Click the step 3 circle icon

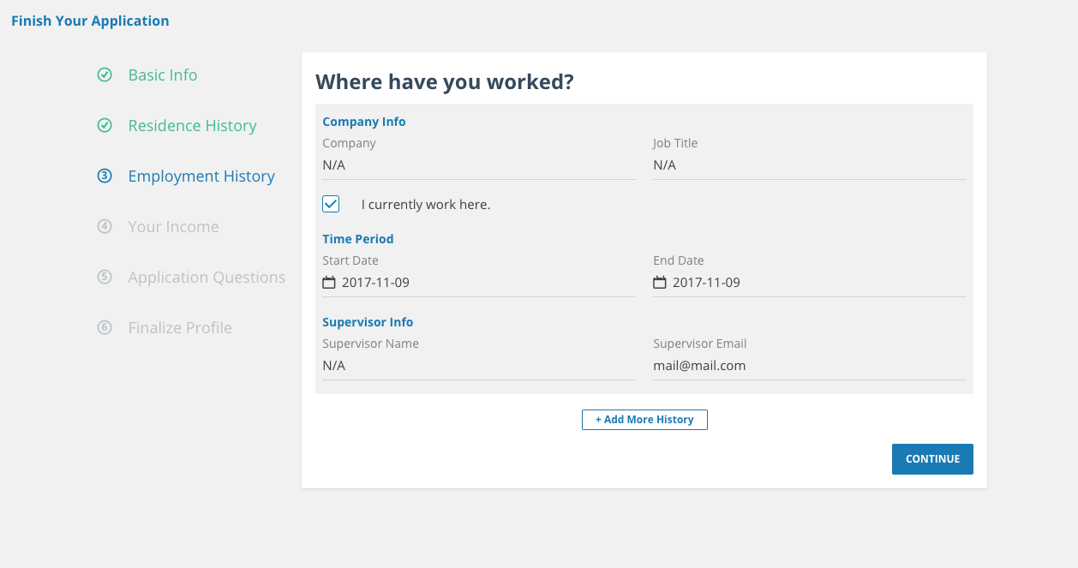[x=105, y=176]
